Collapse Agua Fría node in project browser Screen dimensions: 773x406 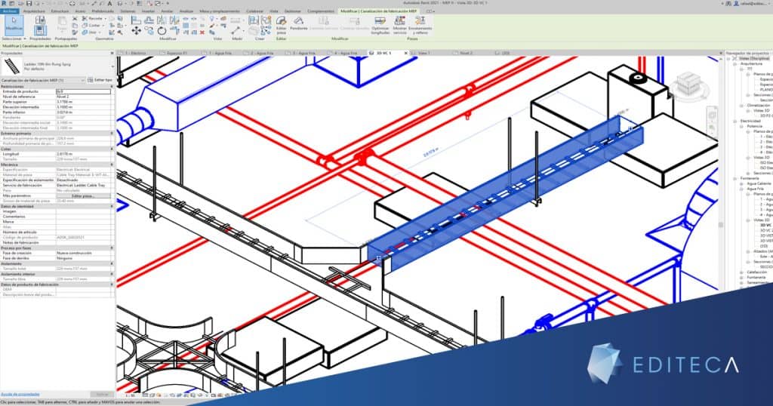click(741, 189)
